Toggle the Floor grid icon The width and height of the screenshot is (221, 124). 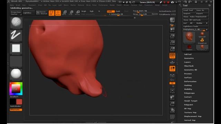coord(172,62)
